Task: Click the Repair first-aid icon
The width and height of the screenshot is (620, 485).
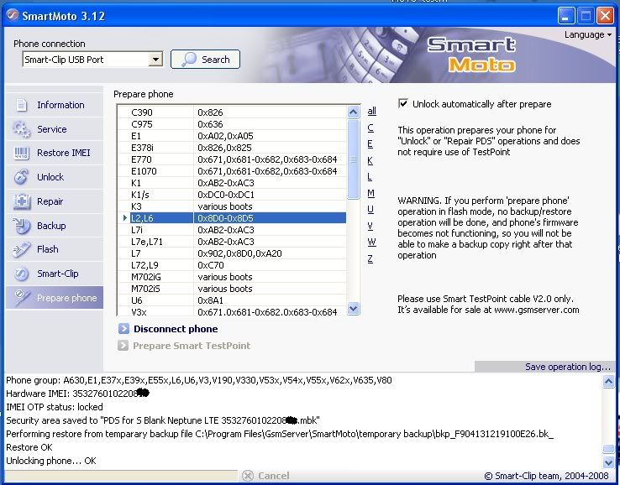Action: coord(21,201)
